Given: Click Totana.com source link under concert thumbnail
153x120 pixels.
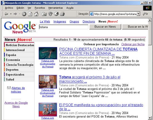Looking at the screenshot, I should coord(48,93).
